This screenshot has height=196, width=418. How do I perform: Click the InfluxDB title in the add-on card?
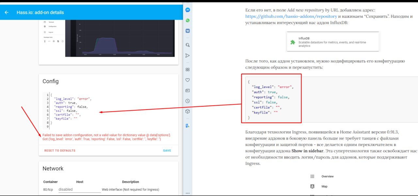304,38
